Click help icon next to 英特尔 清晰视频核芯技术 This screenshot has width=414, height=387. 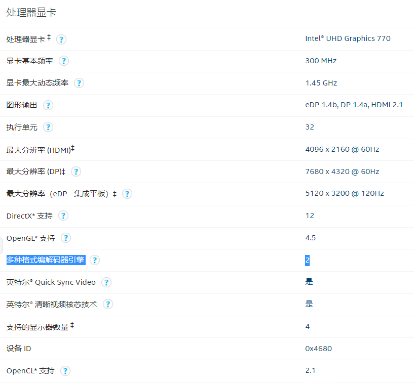pos(108,304)
